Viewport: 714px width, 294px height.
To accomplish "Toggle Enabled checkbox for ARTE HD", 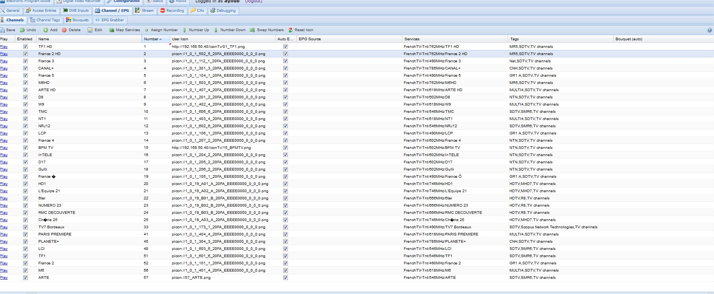I will (x=25, y=90).
